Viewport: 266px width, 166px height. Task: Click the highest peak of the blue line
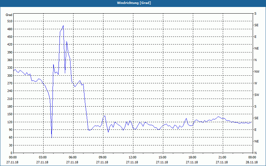(63, 26)
